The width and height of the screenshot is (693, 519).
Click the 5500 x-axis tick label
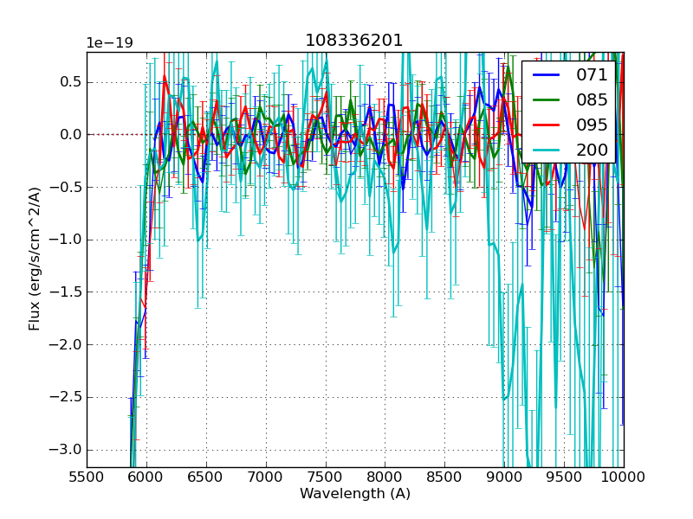pyautogui.click(x=87, y=477)
